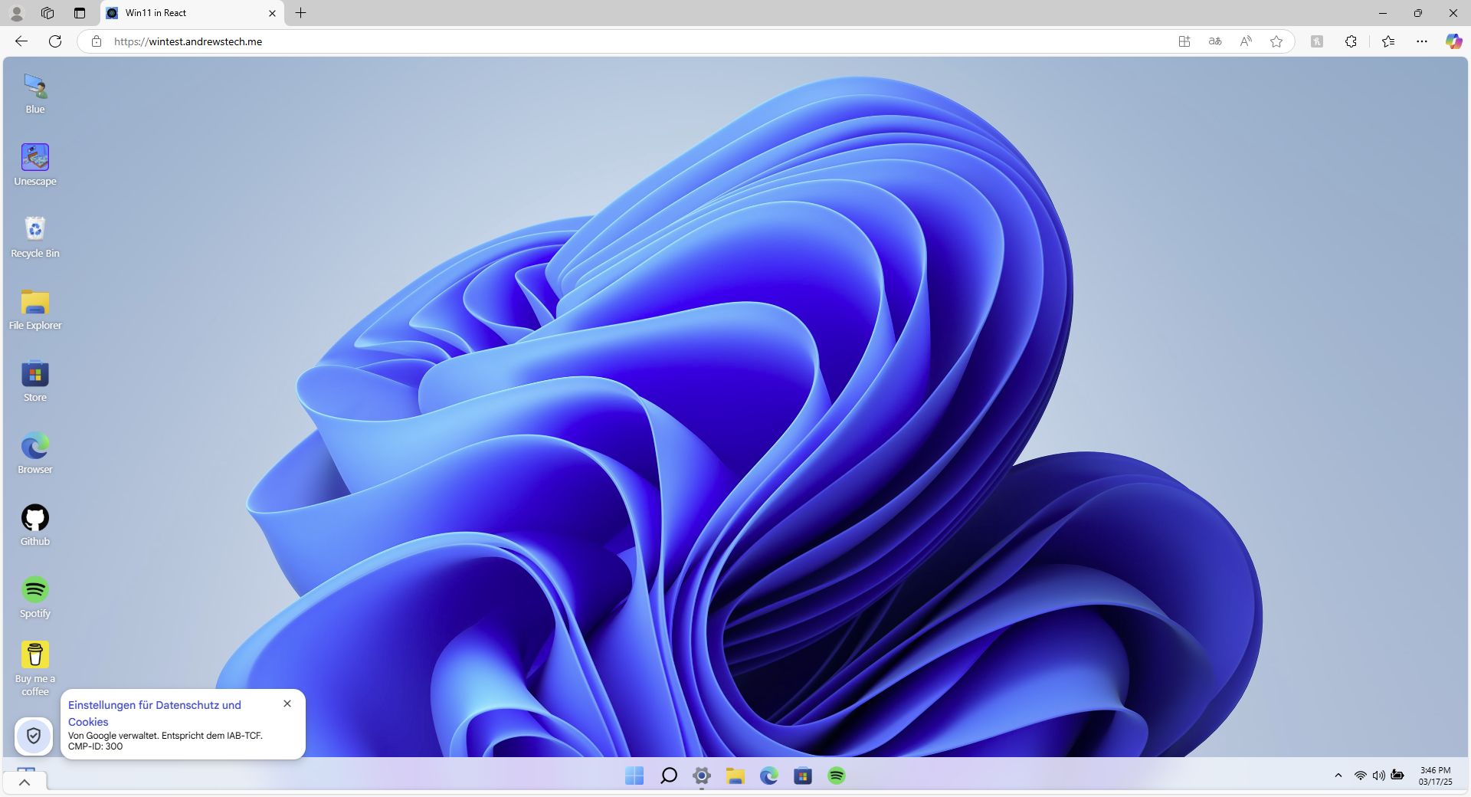Image resolution: width=1471 pixels, height=797 pixels.
Task: Open the Blue desktop icon
Action: tap(35, 93)
